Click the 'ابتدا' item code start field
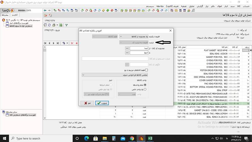252x142 pixels. (139, 48)
